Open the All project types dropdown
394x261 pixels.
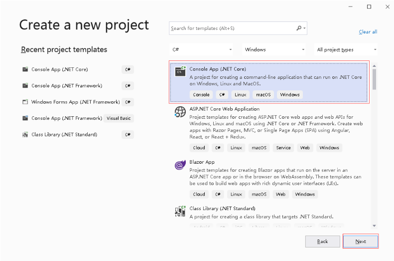coord(346,49)
